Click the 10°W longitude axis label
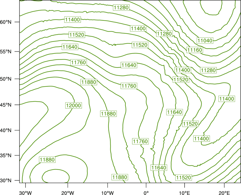 pyautogui.click(x=107, y=193)
